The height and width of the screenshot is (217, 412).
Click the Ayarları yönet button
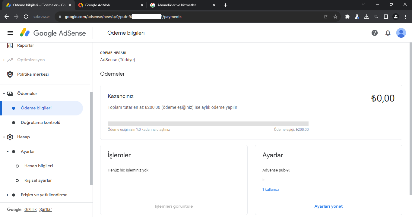[x=328, y=206]
